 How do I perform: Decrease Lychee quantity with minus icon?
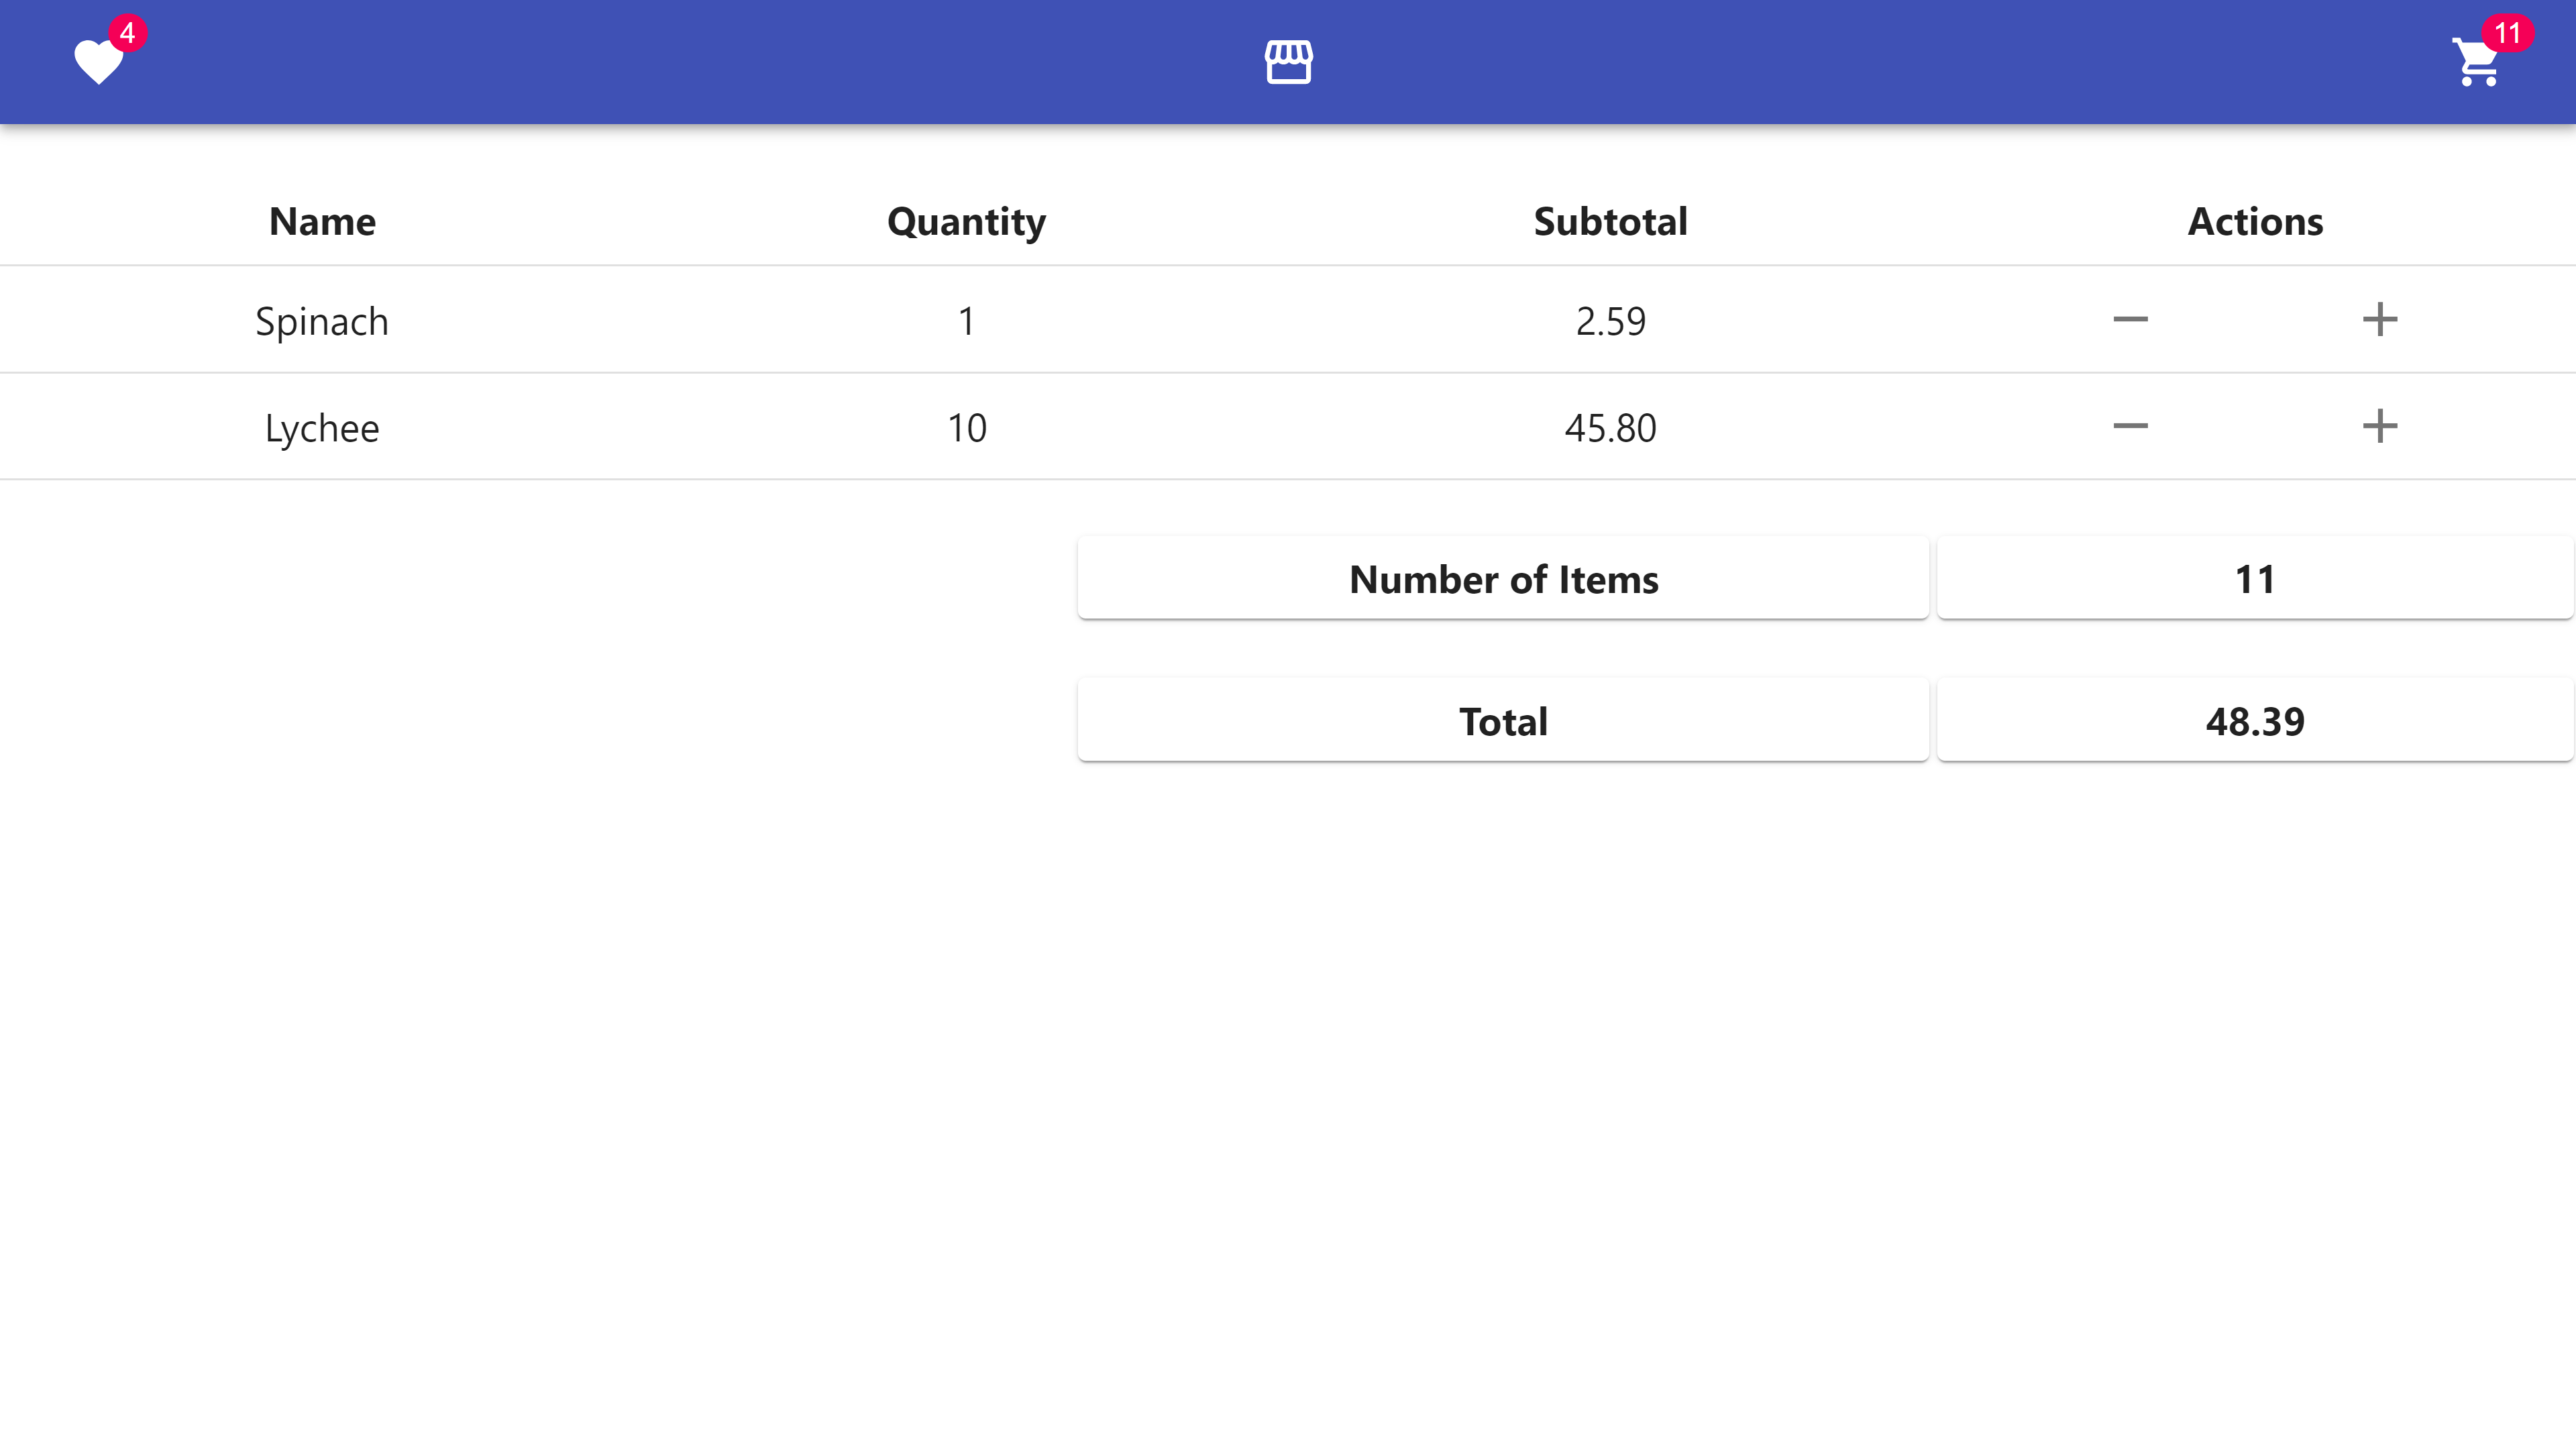[2130, 427]
